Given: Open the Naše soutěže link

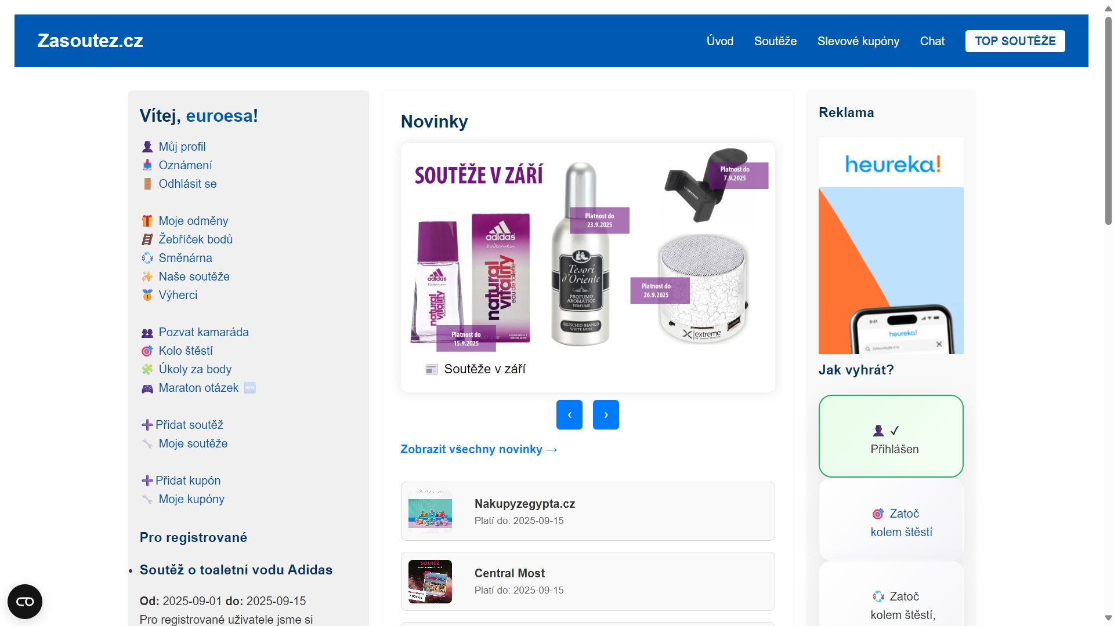Looking at the screenshot, I should (194, 276).
